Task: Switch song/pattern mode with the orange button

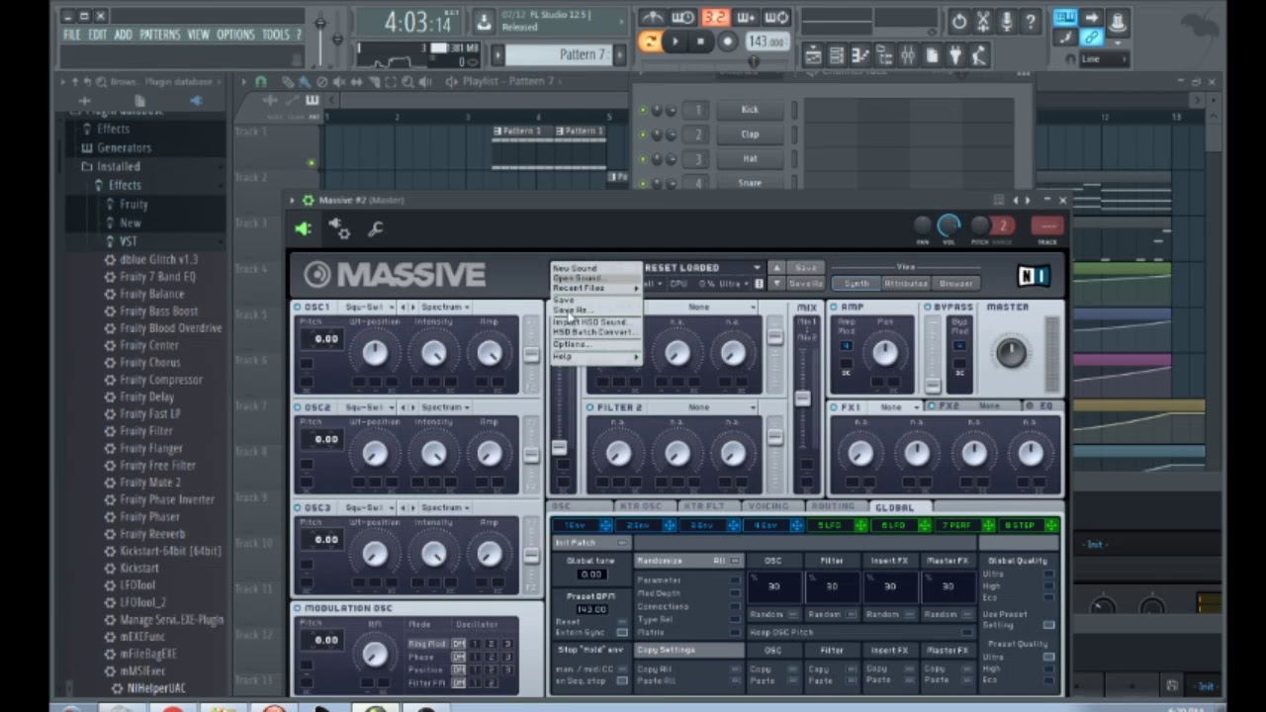Action: pos(650,42)
